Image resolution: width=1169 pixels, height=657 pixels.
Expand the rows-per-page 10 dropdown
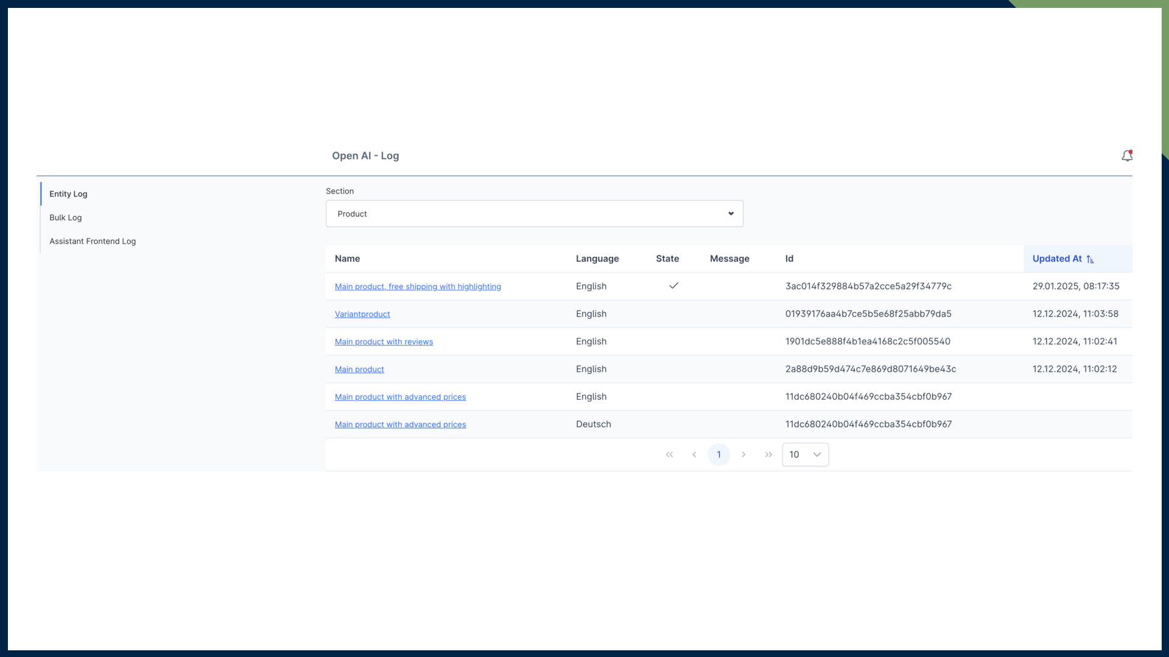click(x=805, y=454)
